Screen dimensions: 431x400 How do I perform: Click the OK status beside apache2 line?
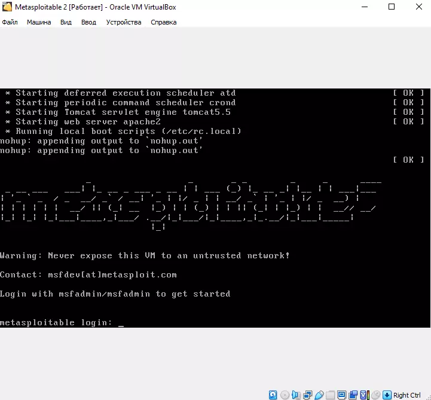[408, 121]
